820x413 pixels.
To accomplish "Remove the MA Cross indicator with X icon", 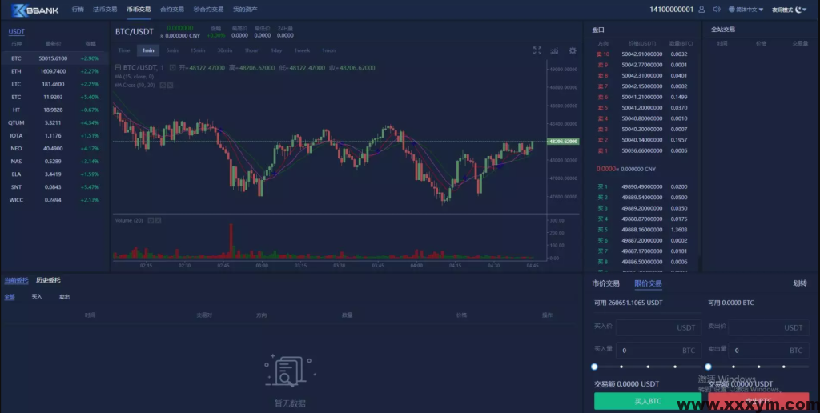I will (x=171, y=85).
